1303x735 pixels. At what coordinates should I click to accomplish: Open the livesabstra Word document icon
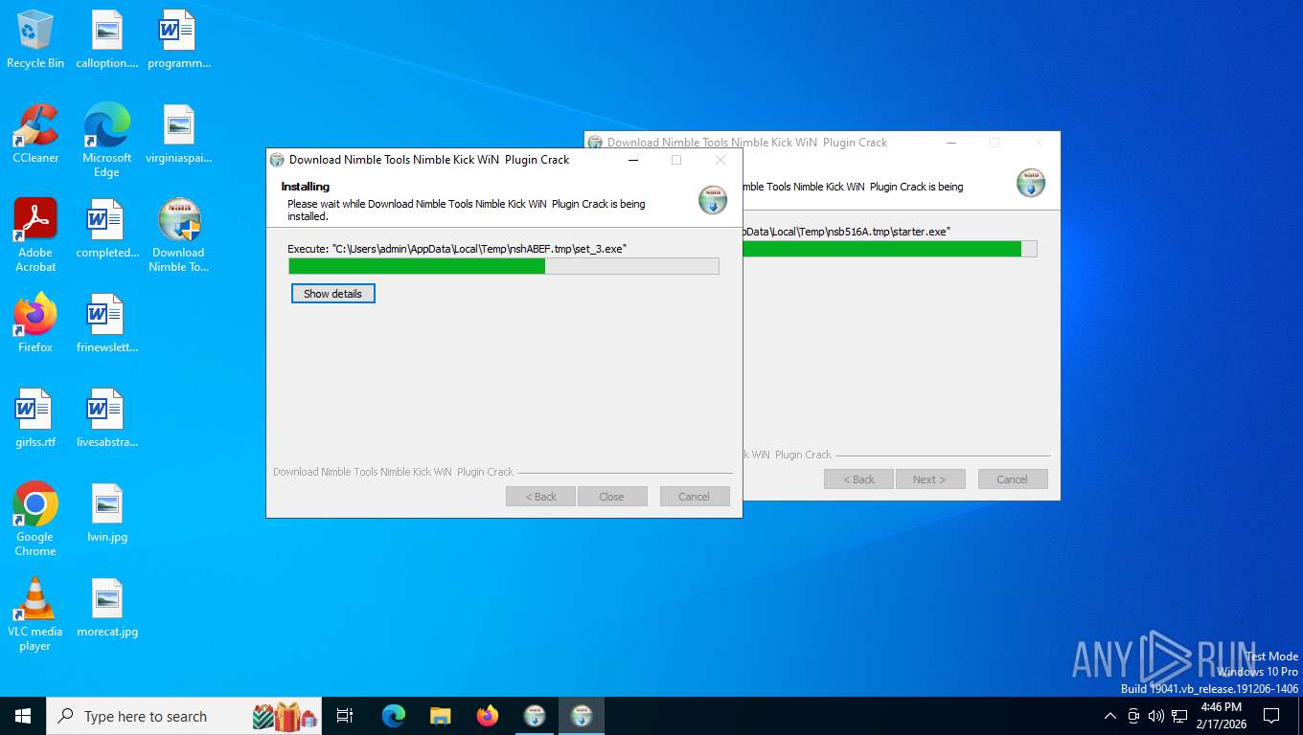point(107,418)
